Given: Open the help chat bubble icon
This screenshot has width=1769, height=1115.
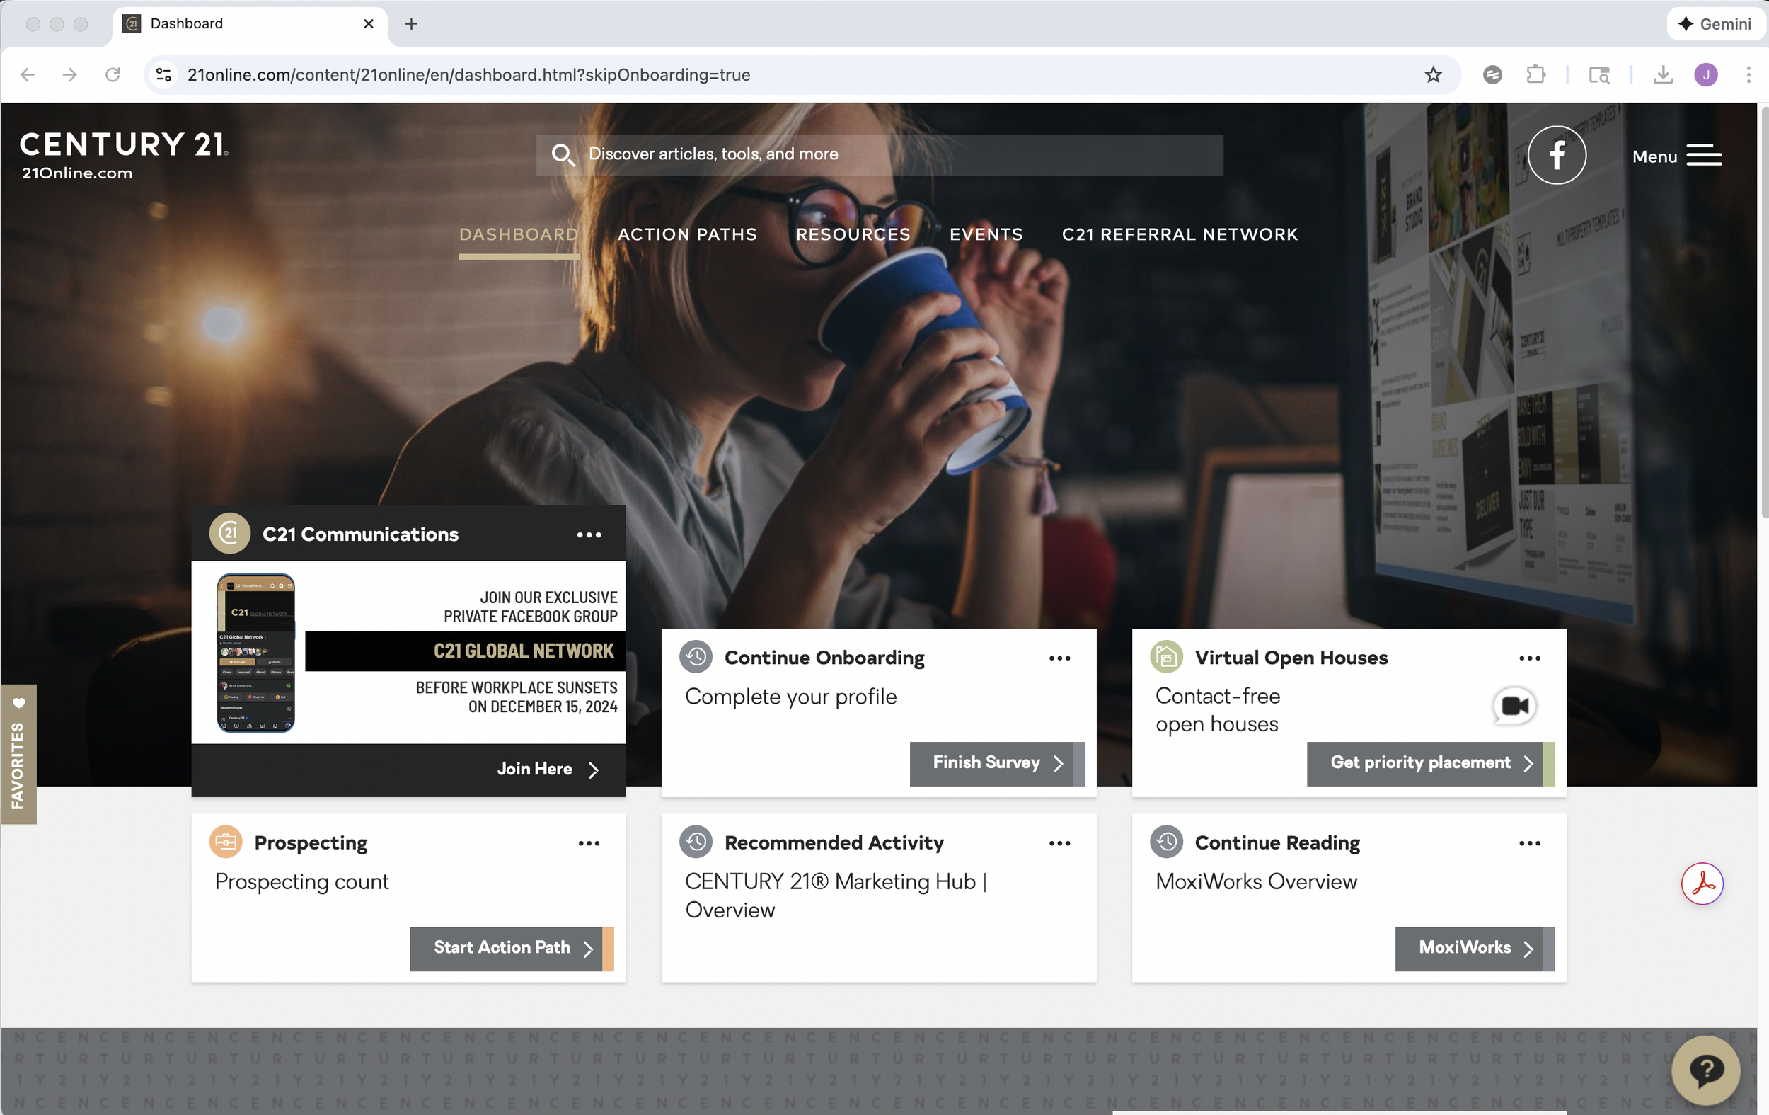Looking at the screenshot, I should click(1706, 1070).
